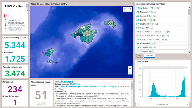Select Formentera in the municipality list
The image size is (192, 108).
pos(162,44)
